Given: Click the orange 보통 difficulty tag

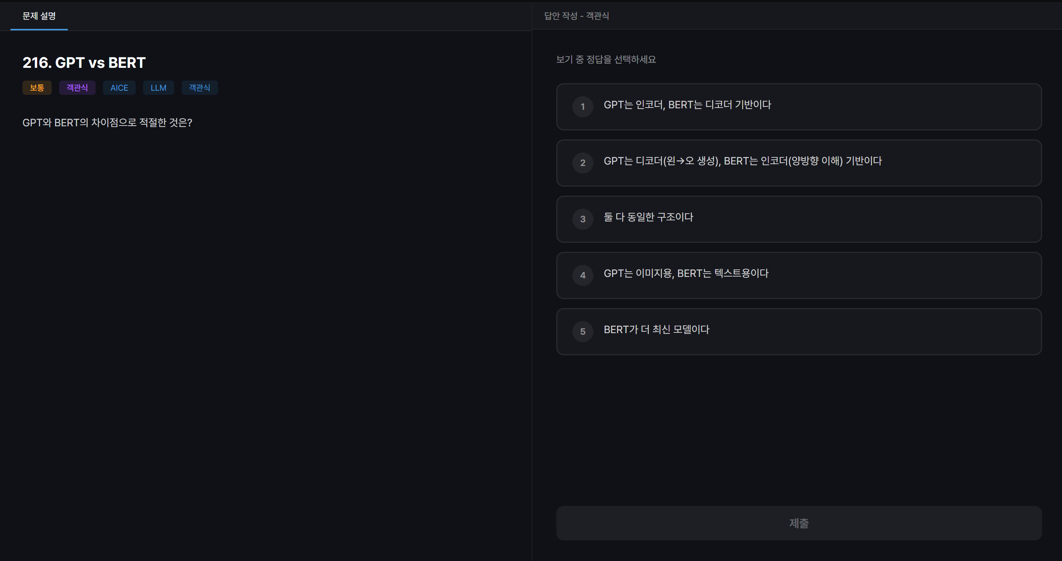Looking at the screenshot, I should tap(37, 87).
